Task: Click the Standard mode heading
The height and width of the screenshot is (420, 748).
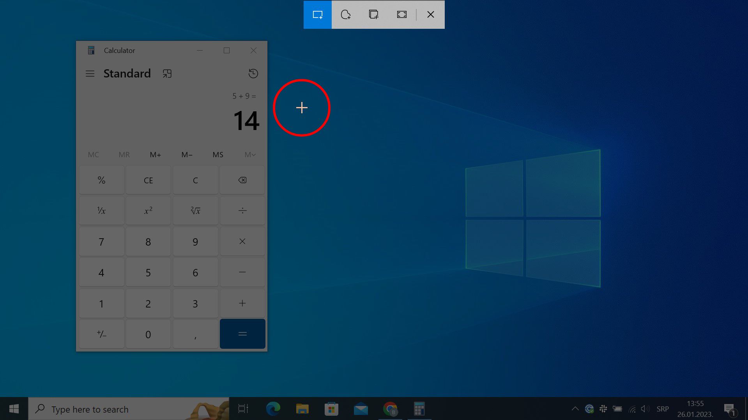Action: [x=127, y=74]
